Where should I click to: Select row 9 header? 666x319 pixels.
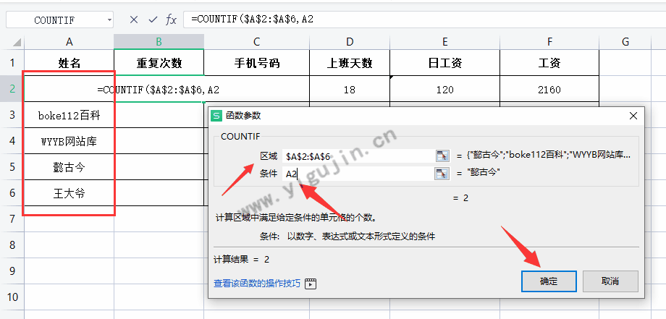pos(12,271)
